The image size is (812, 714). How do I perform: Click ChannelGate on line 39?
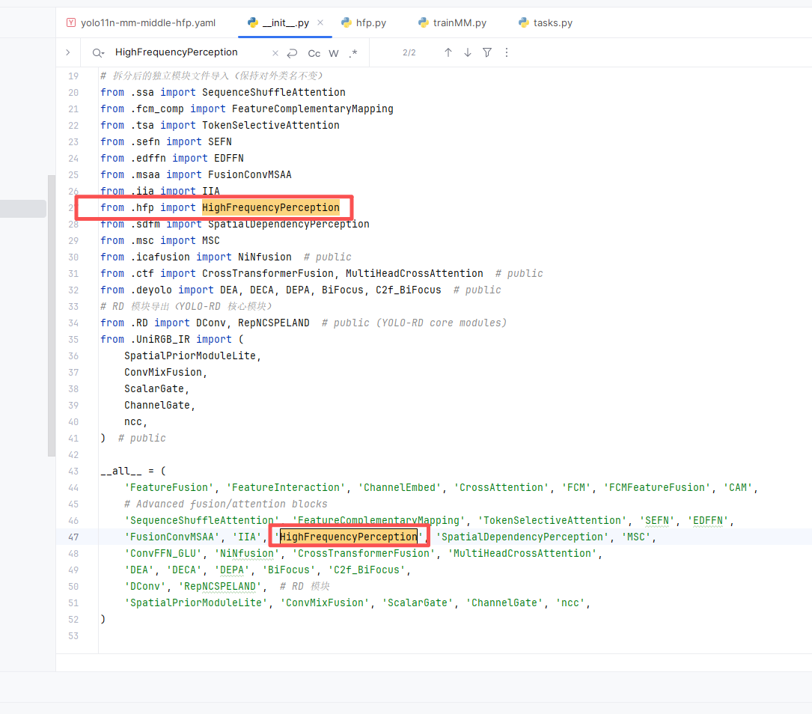157,406
